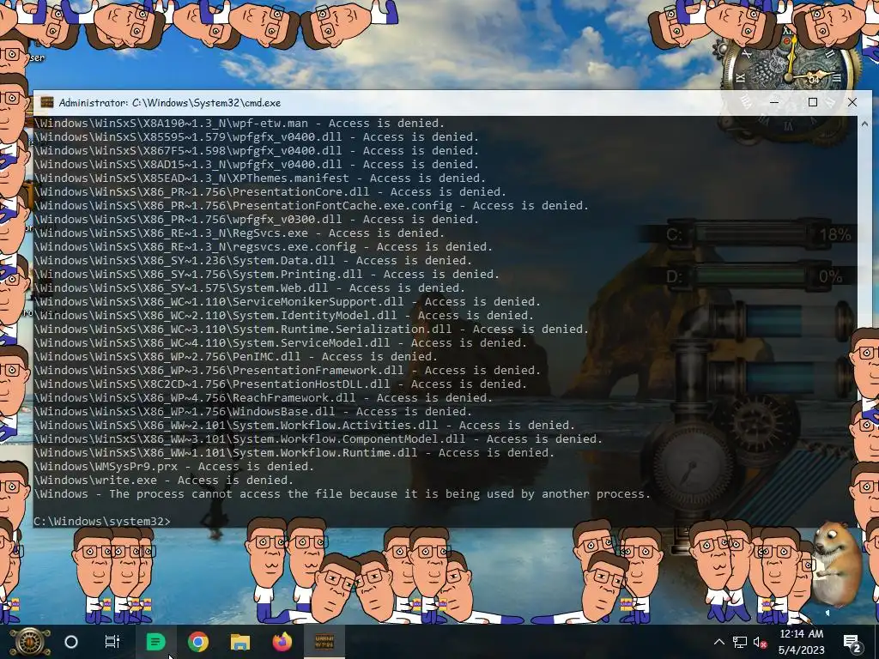Click the 'System.Data.dll' output line

253,261
